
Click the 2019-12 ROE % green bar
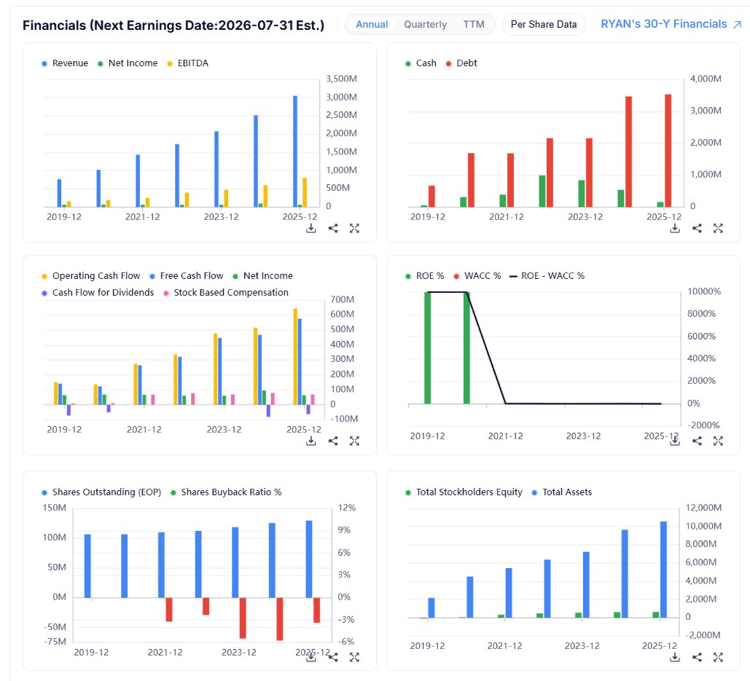coord(428,348)
